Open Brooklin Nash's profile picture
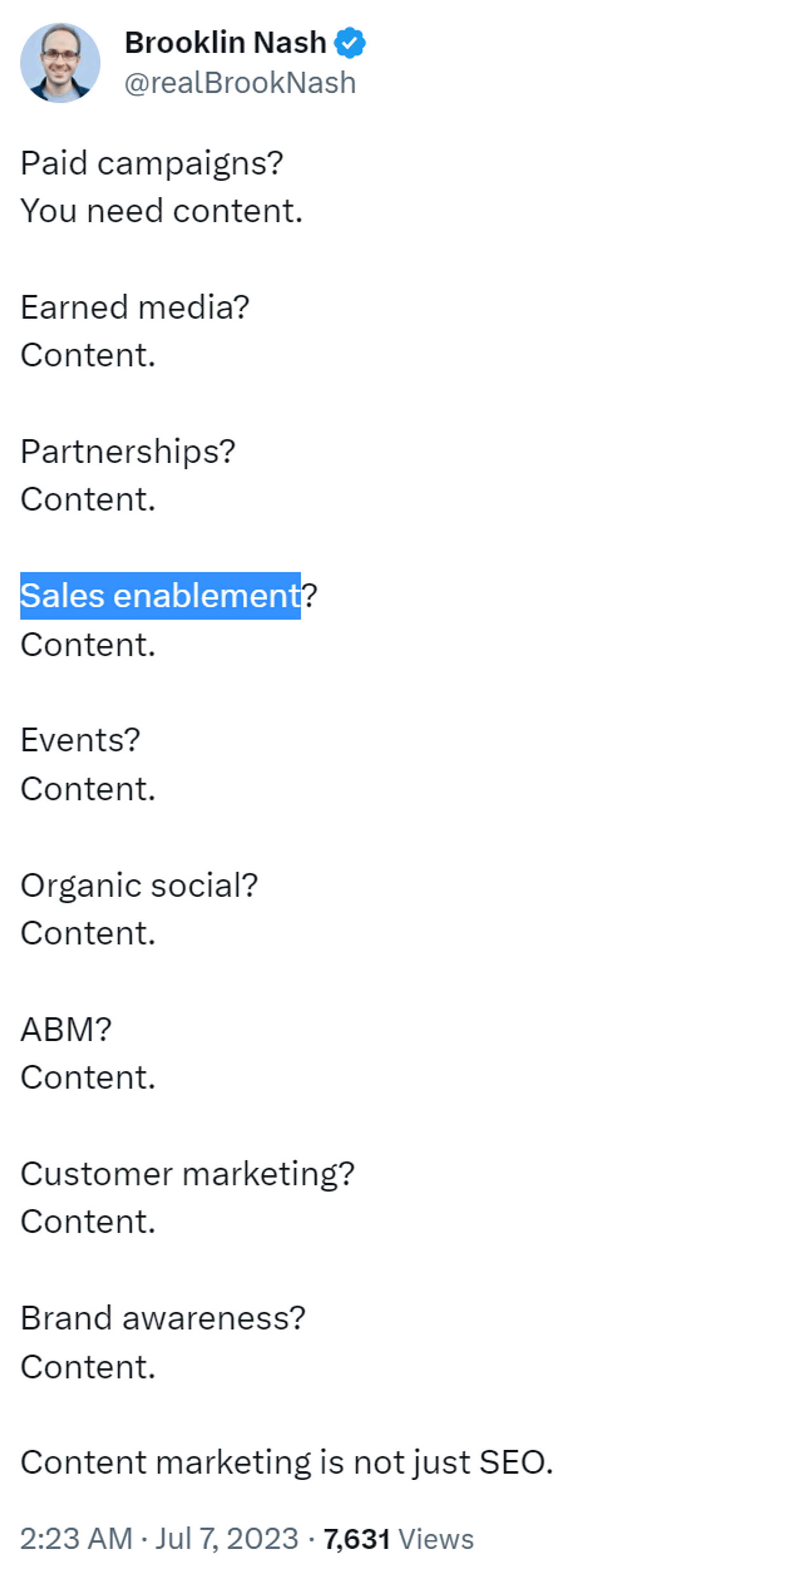The image size is (797, 1574). tap(60, 62)
